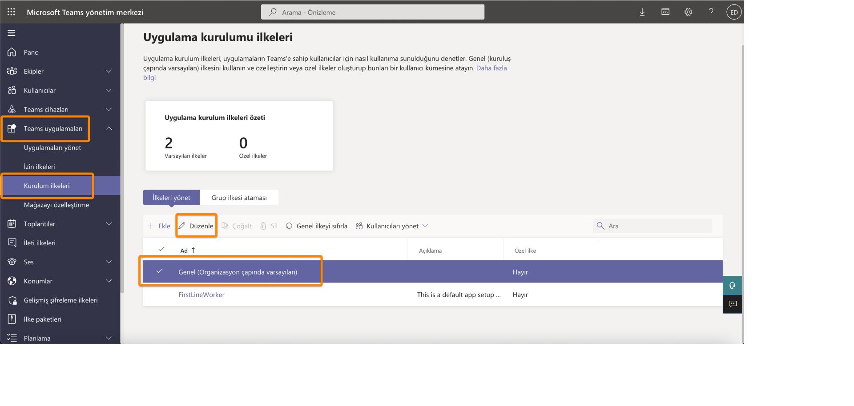
Task: Click the Konumlar globe icon
Action: click(12, 281)
